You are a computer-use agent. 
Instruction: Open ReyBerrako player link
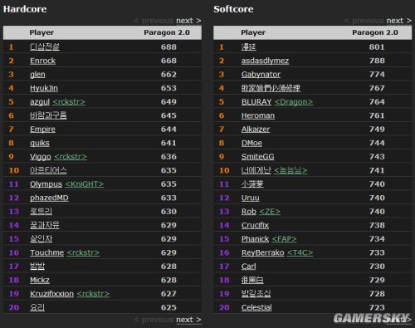pyautogui.click(x=262, y=252)
